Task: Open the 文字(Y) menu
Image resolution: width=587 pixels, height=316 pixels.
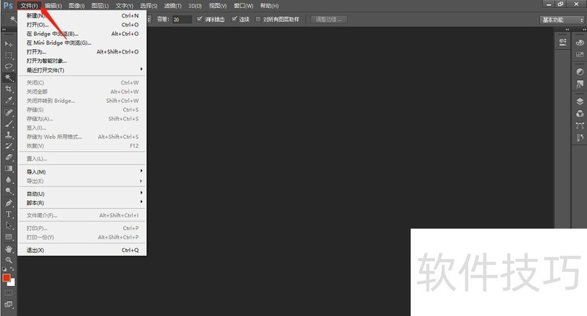Action: [x=124, y=6]
